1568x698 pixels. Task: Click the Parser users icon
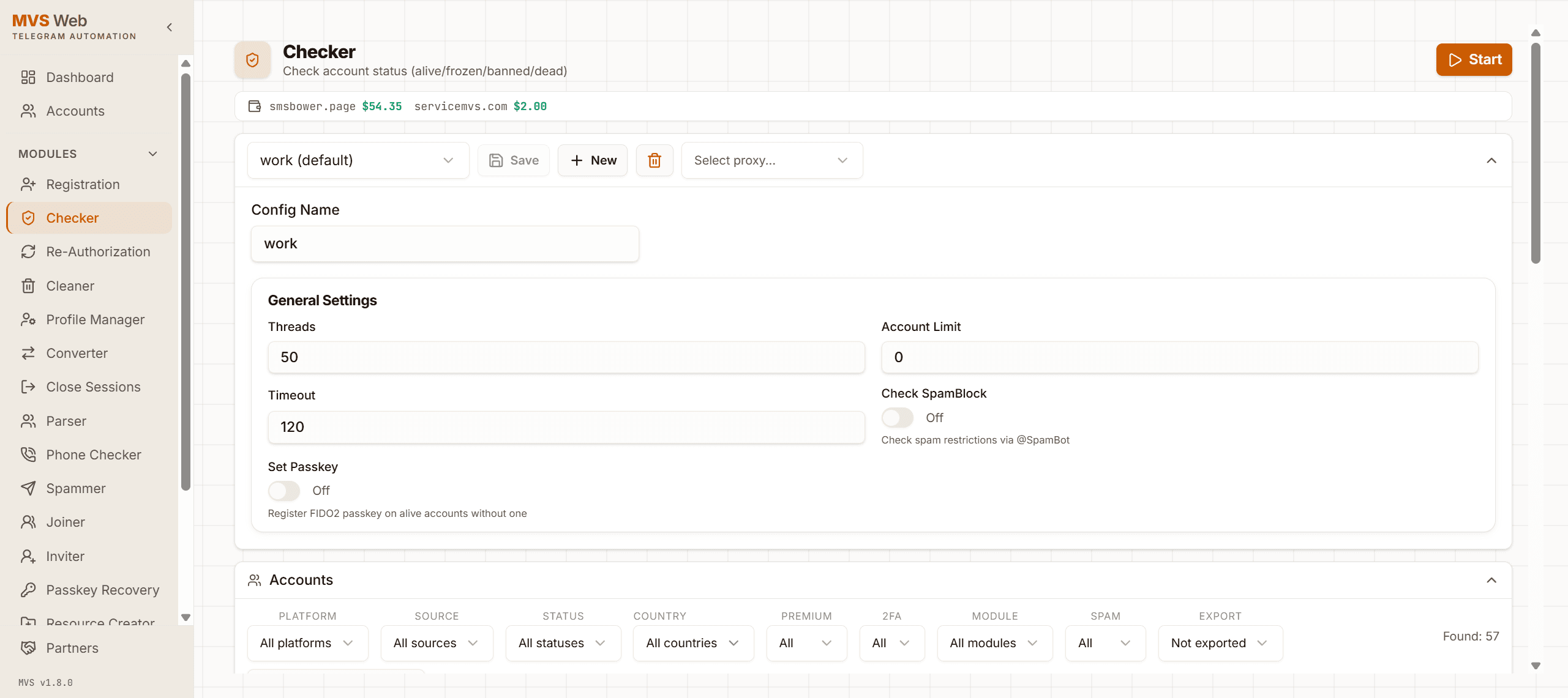(28, 421)
